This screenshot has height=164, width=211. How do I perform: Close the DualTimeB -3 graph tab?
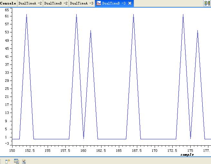tap(130, 3)
